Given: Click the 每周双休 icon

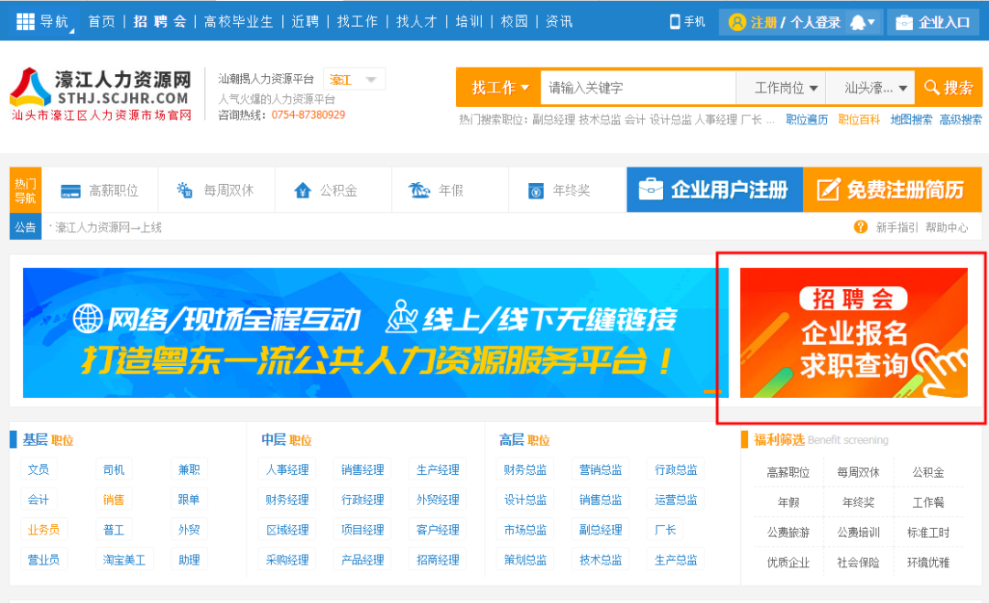Looking at the screenshot, I should (185, 190).
